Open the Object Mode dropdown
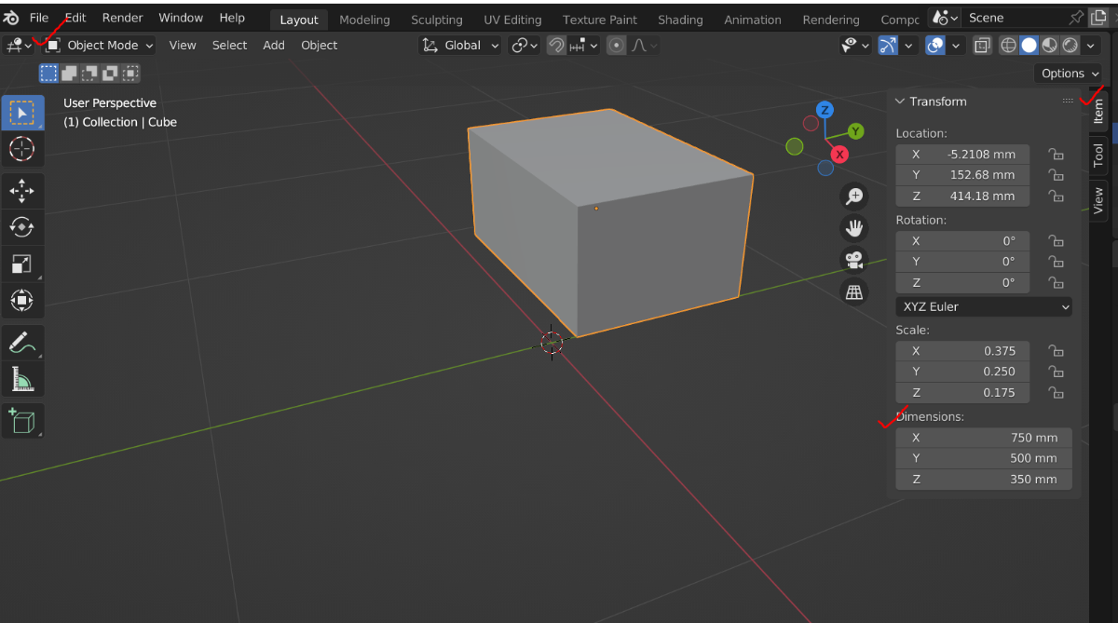This screenshot has height=623, width=1118. (x=100, y=45)
